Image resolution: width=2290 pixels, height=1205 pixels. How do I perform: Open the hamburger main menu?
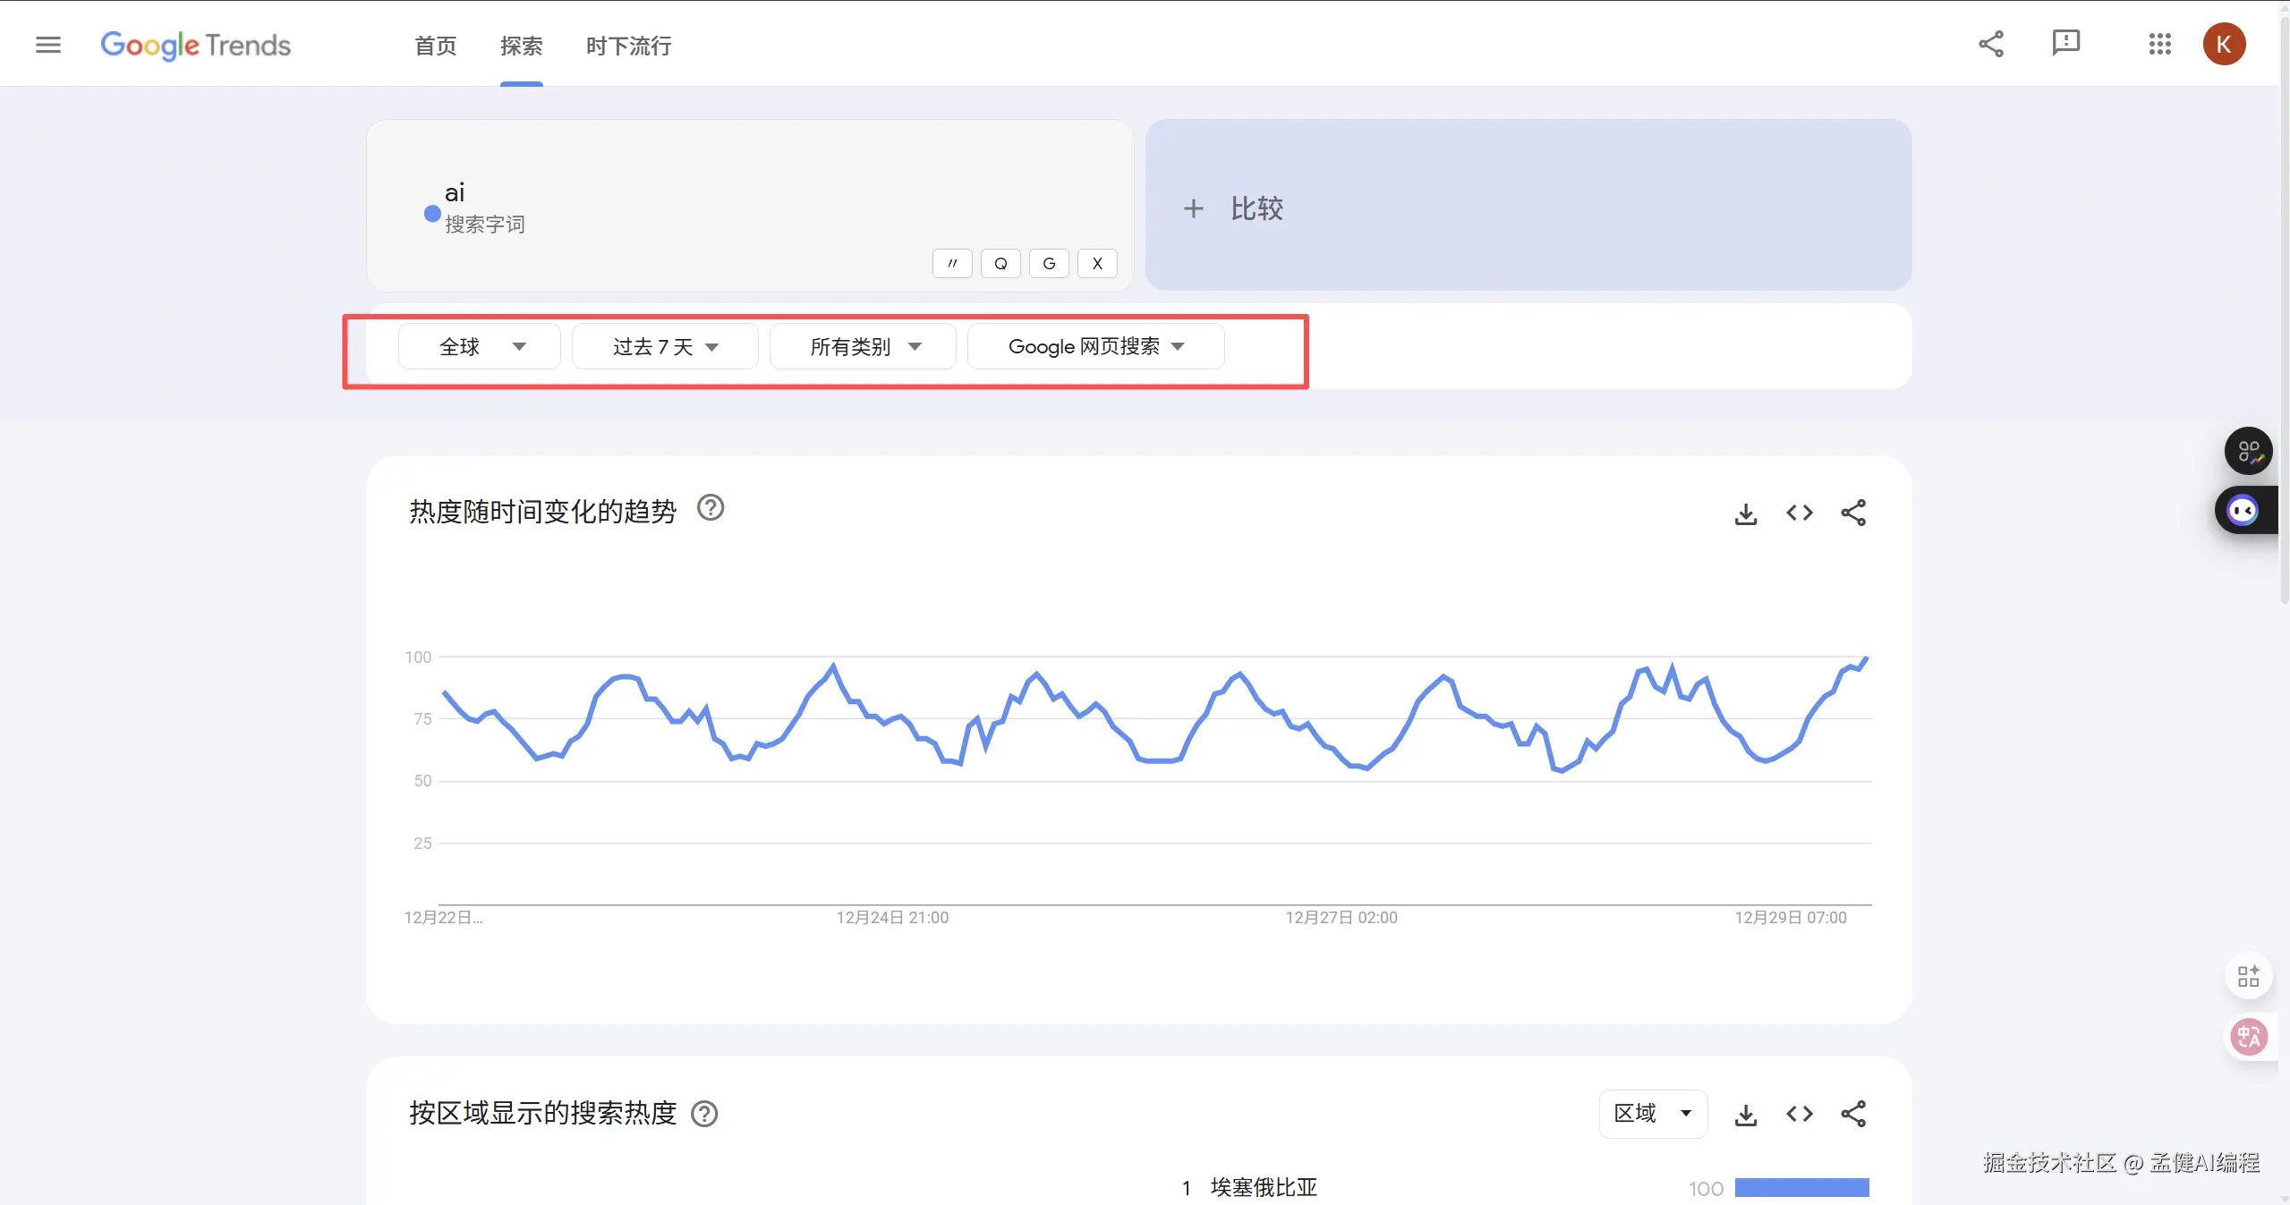pyautogui.click(x=48, y=45)
